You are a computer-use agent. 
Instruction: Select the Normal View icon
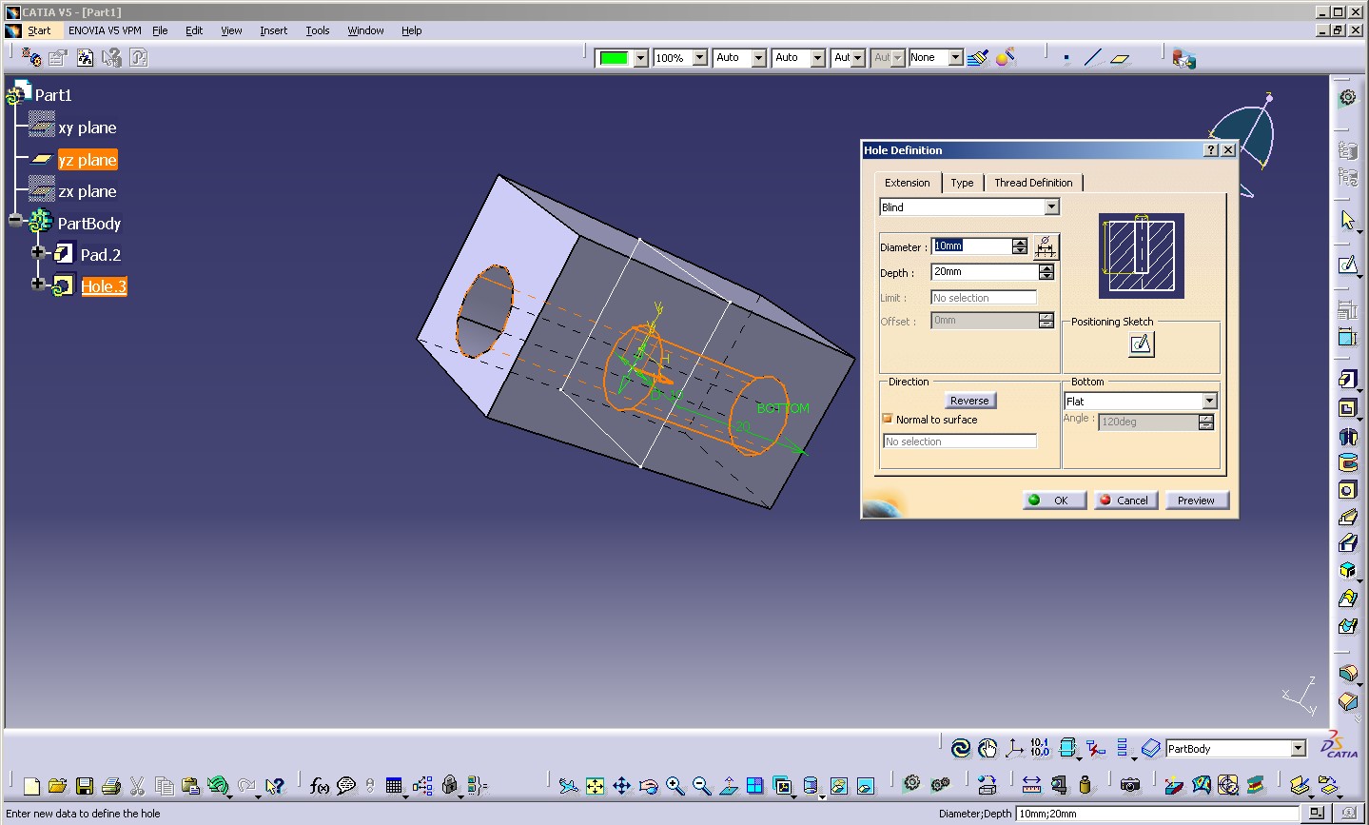pos(729,786)
